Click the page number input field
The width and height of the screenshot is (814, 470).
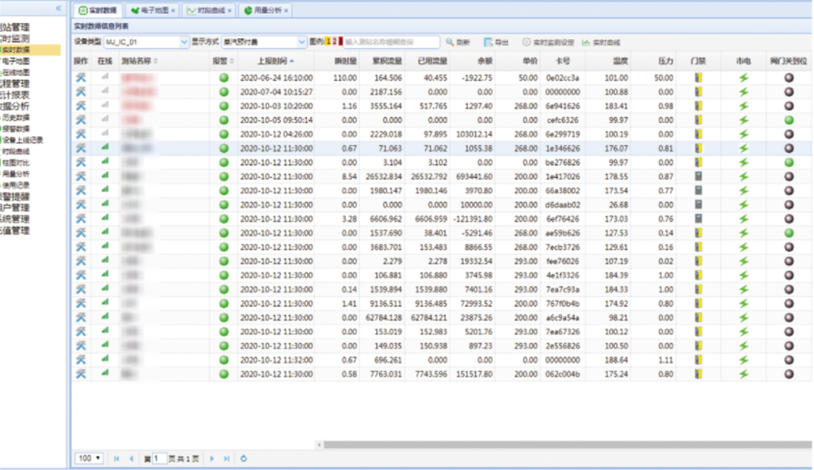click(159, 458)
